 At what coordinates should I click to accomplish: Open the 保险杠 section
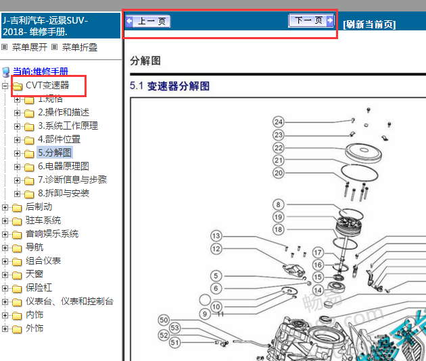coord(39,287)
